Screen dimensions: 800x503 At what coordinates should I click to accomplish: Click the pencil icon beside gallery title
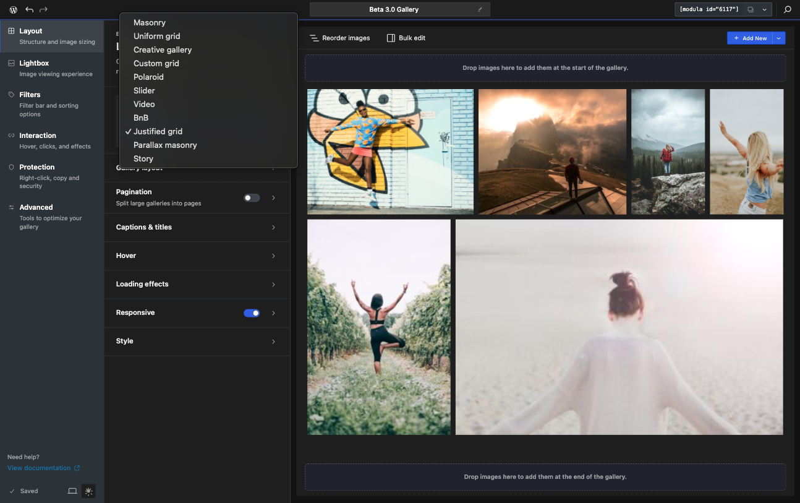[480, 10]
